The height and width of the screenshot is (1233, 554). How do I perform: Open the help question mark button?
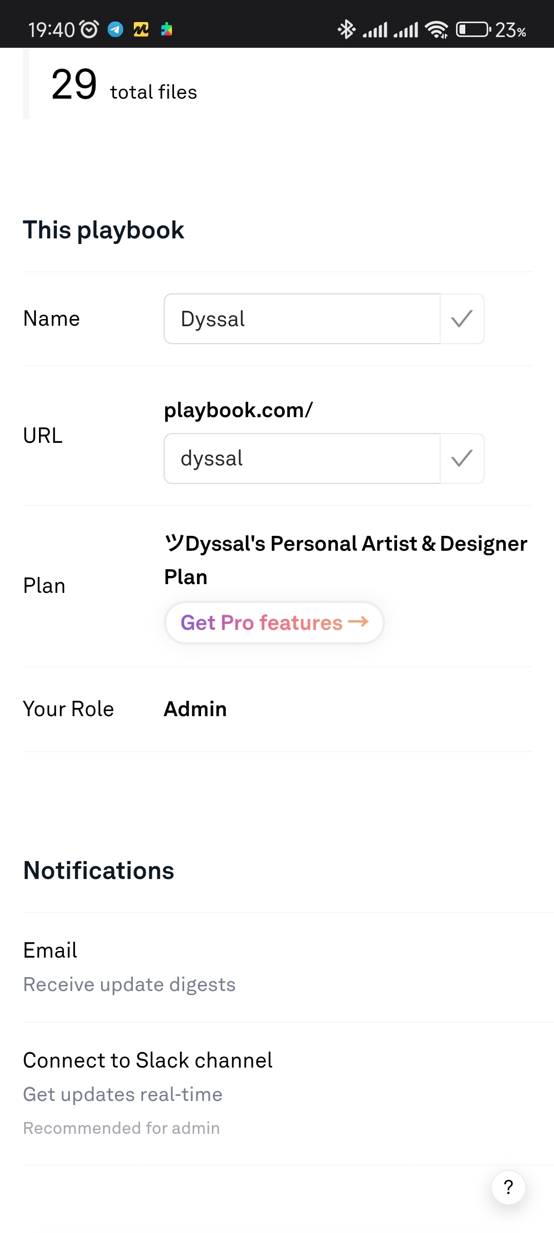point(508,1187)
